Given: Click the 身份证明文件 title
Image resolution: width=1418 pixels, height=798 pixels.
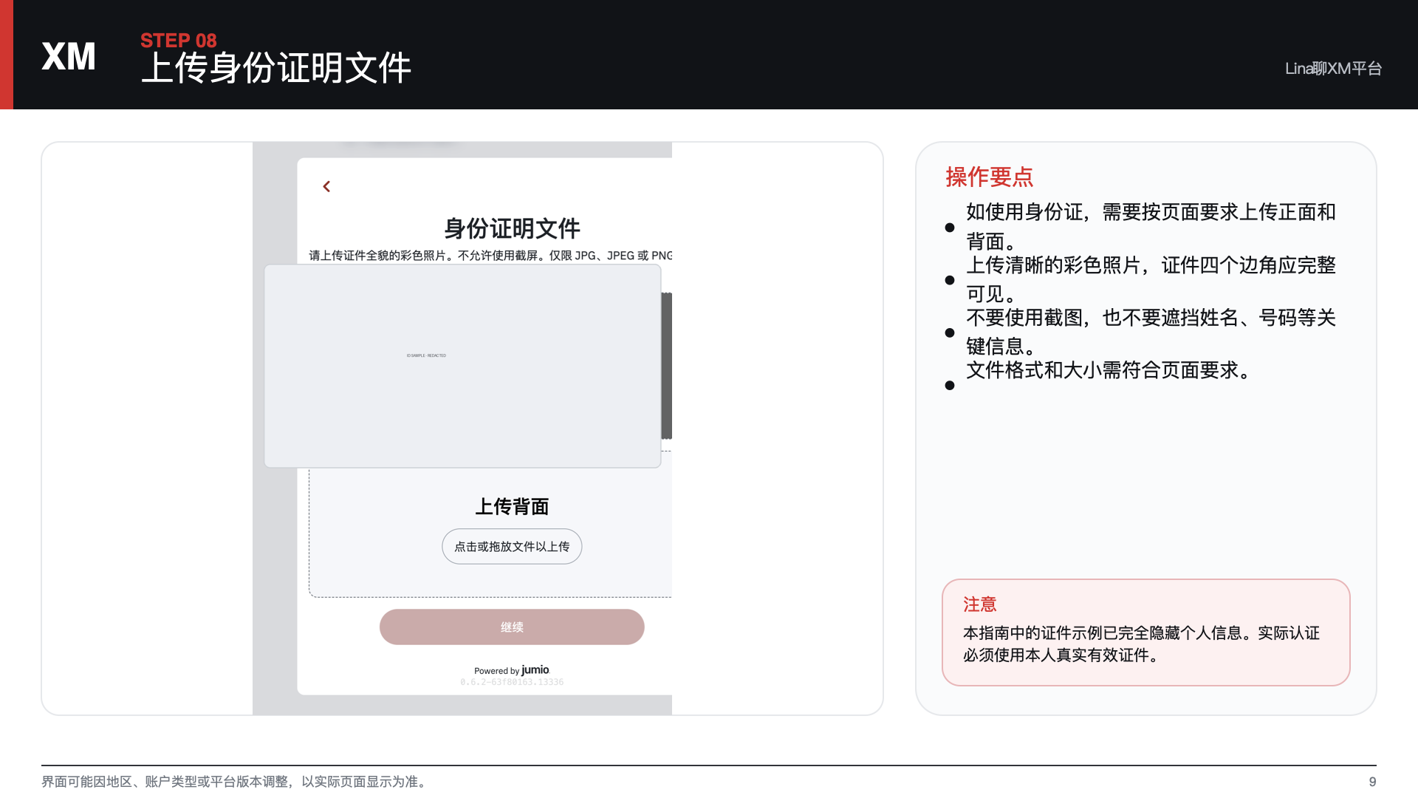Looking at the screenshot, I should 512,228.
